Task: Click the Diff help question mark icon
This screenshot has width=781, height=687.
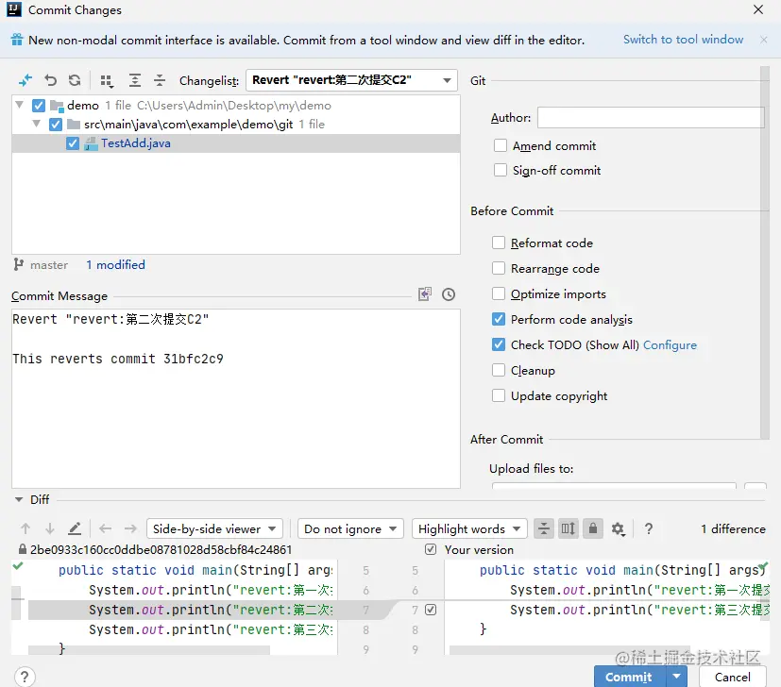Action: click(x=649, y=528)
